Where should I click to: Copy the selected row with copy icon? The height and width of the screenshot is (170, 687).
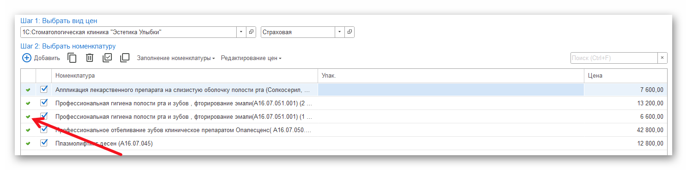point(72,58)
